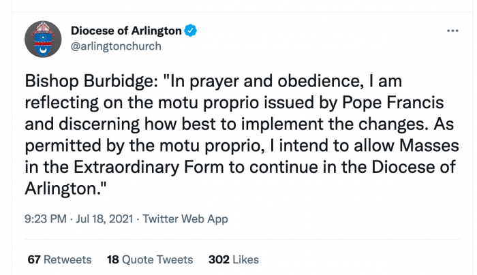
Task: Click "Pope Francis" in the tweet text
Action: click(x=393, y=103)
